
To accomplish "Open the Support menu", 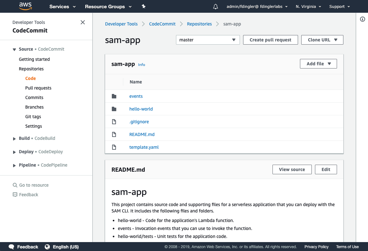I will pos(339,7).
